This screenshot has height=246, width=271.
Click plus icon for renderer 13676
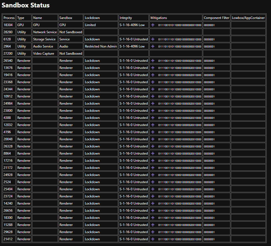(153, 68)
